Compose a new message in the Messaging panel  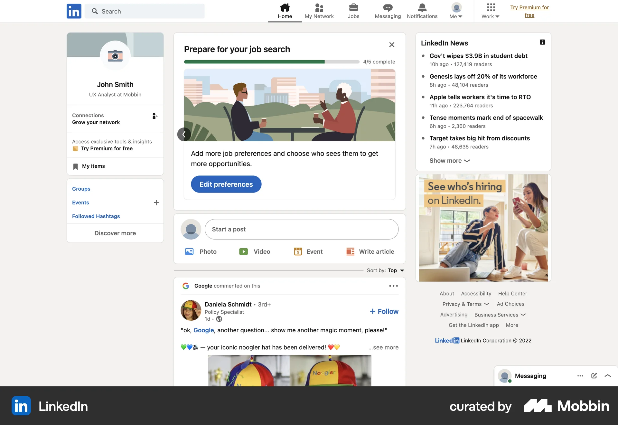594,376
